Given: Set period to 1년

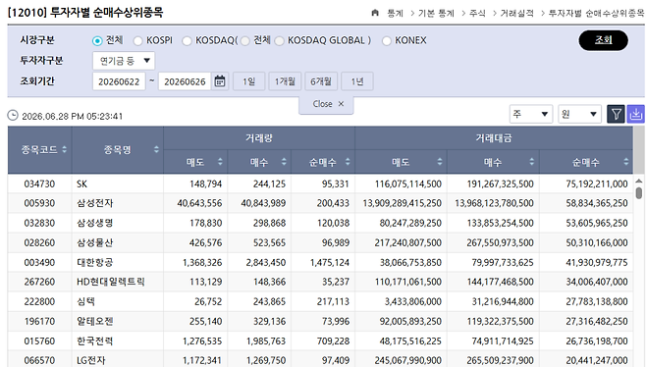Looking at the screenshot, I should (357, 81).
